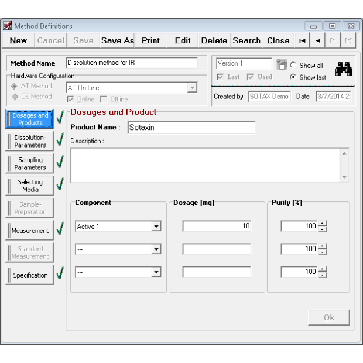The image size is (363, 363).
Task: Increase first Purity value with up spinner
Action: (x=323, y=223)
